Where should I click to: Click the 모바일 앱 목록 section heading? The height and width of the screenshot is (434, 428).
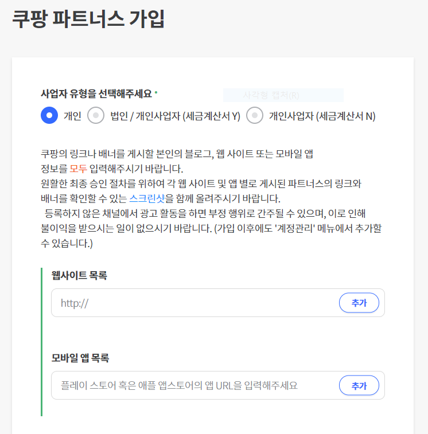coord(80,358)
